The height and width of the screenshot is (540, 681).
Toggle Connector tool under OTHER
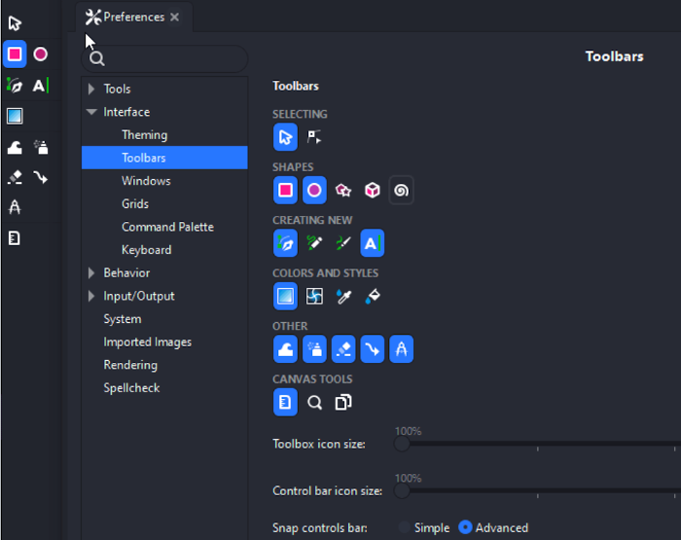coord(373,349)
